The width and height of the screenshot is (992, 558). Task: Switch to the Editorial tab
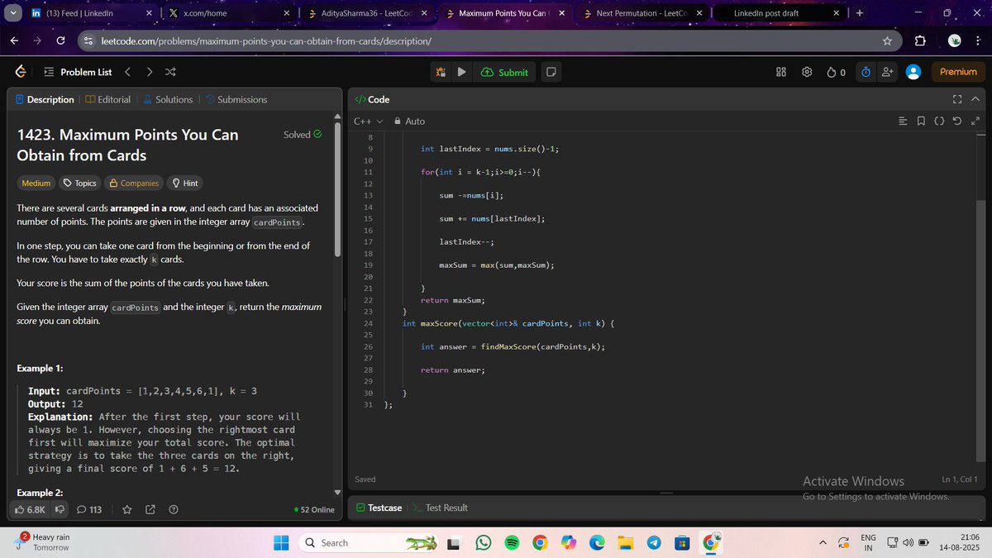pos(107,99)
